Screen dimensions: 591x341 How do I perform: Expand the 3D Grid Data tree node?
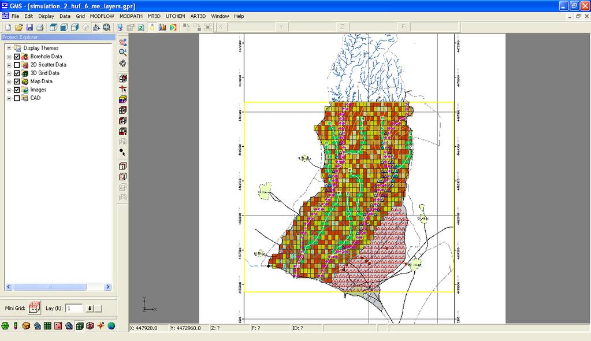(x=9, y=73)
